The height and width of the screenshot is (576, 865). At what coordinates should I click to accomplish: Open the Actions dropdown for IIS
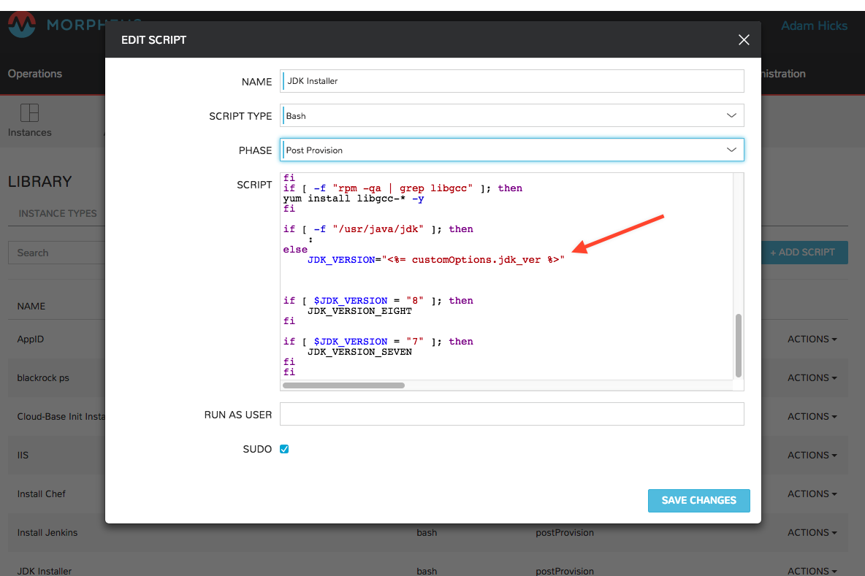[x=812, y=455]
